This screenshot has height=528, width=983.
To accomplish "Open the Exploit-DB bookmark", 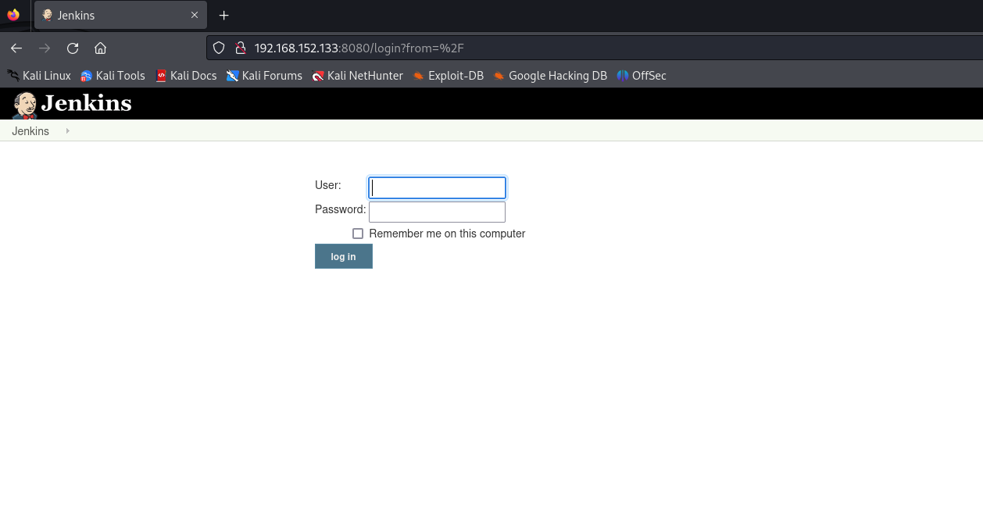I will (x=449, y=76).
